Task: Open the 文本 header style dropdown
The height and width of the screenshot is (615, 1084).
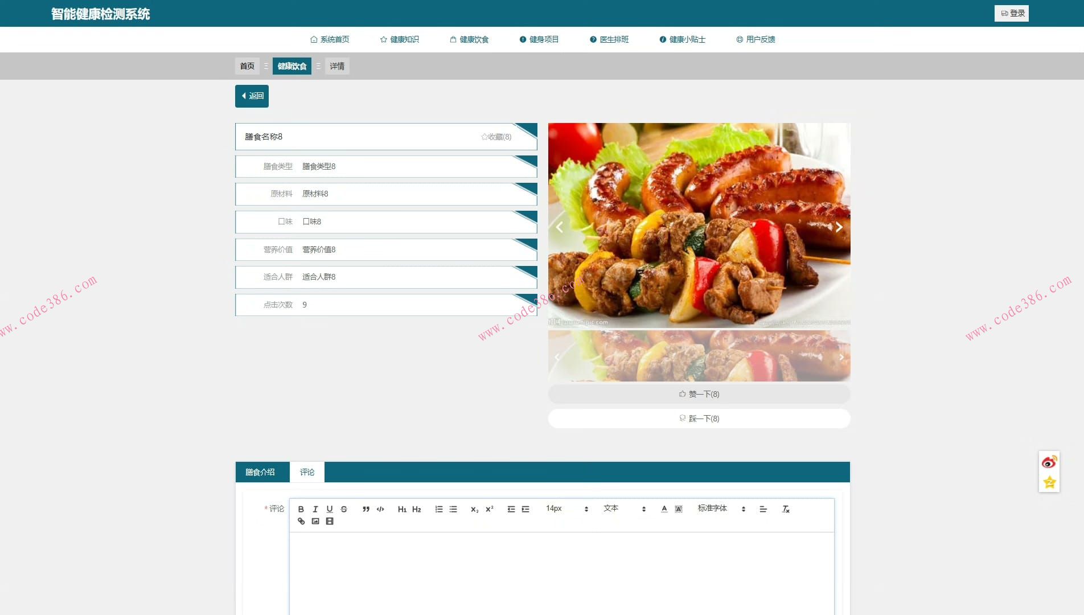Action: [x=625, y=509]
